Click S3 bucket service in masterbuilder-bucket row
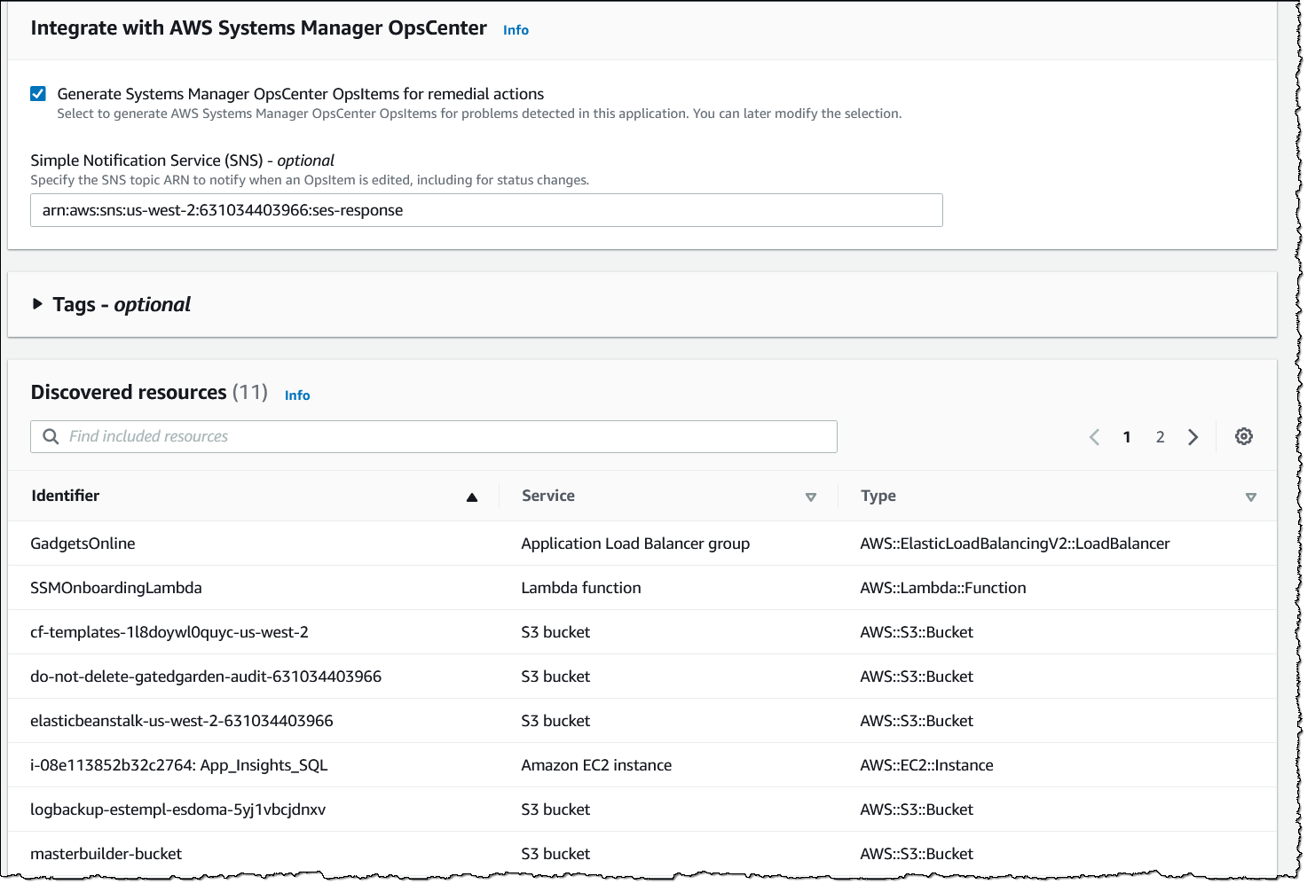Image resolution: width=1307 pixels, height=884 pixels. click(x=555, y=854)
